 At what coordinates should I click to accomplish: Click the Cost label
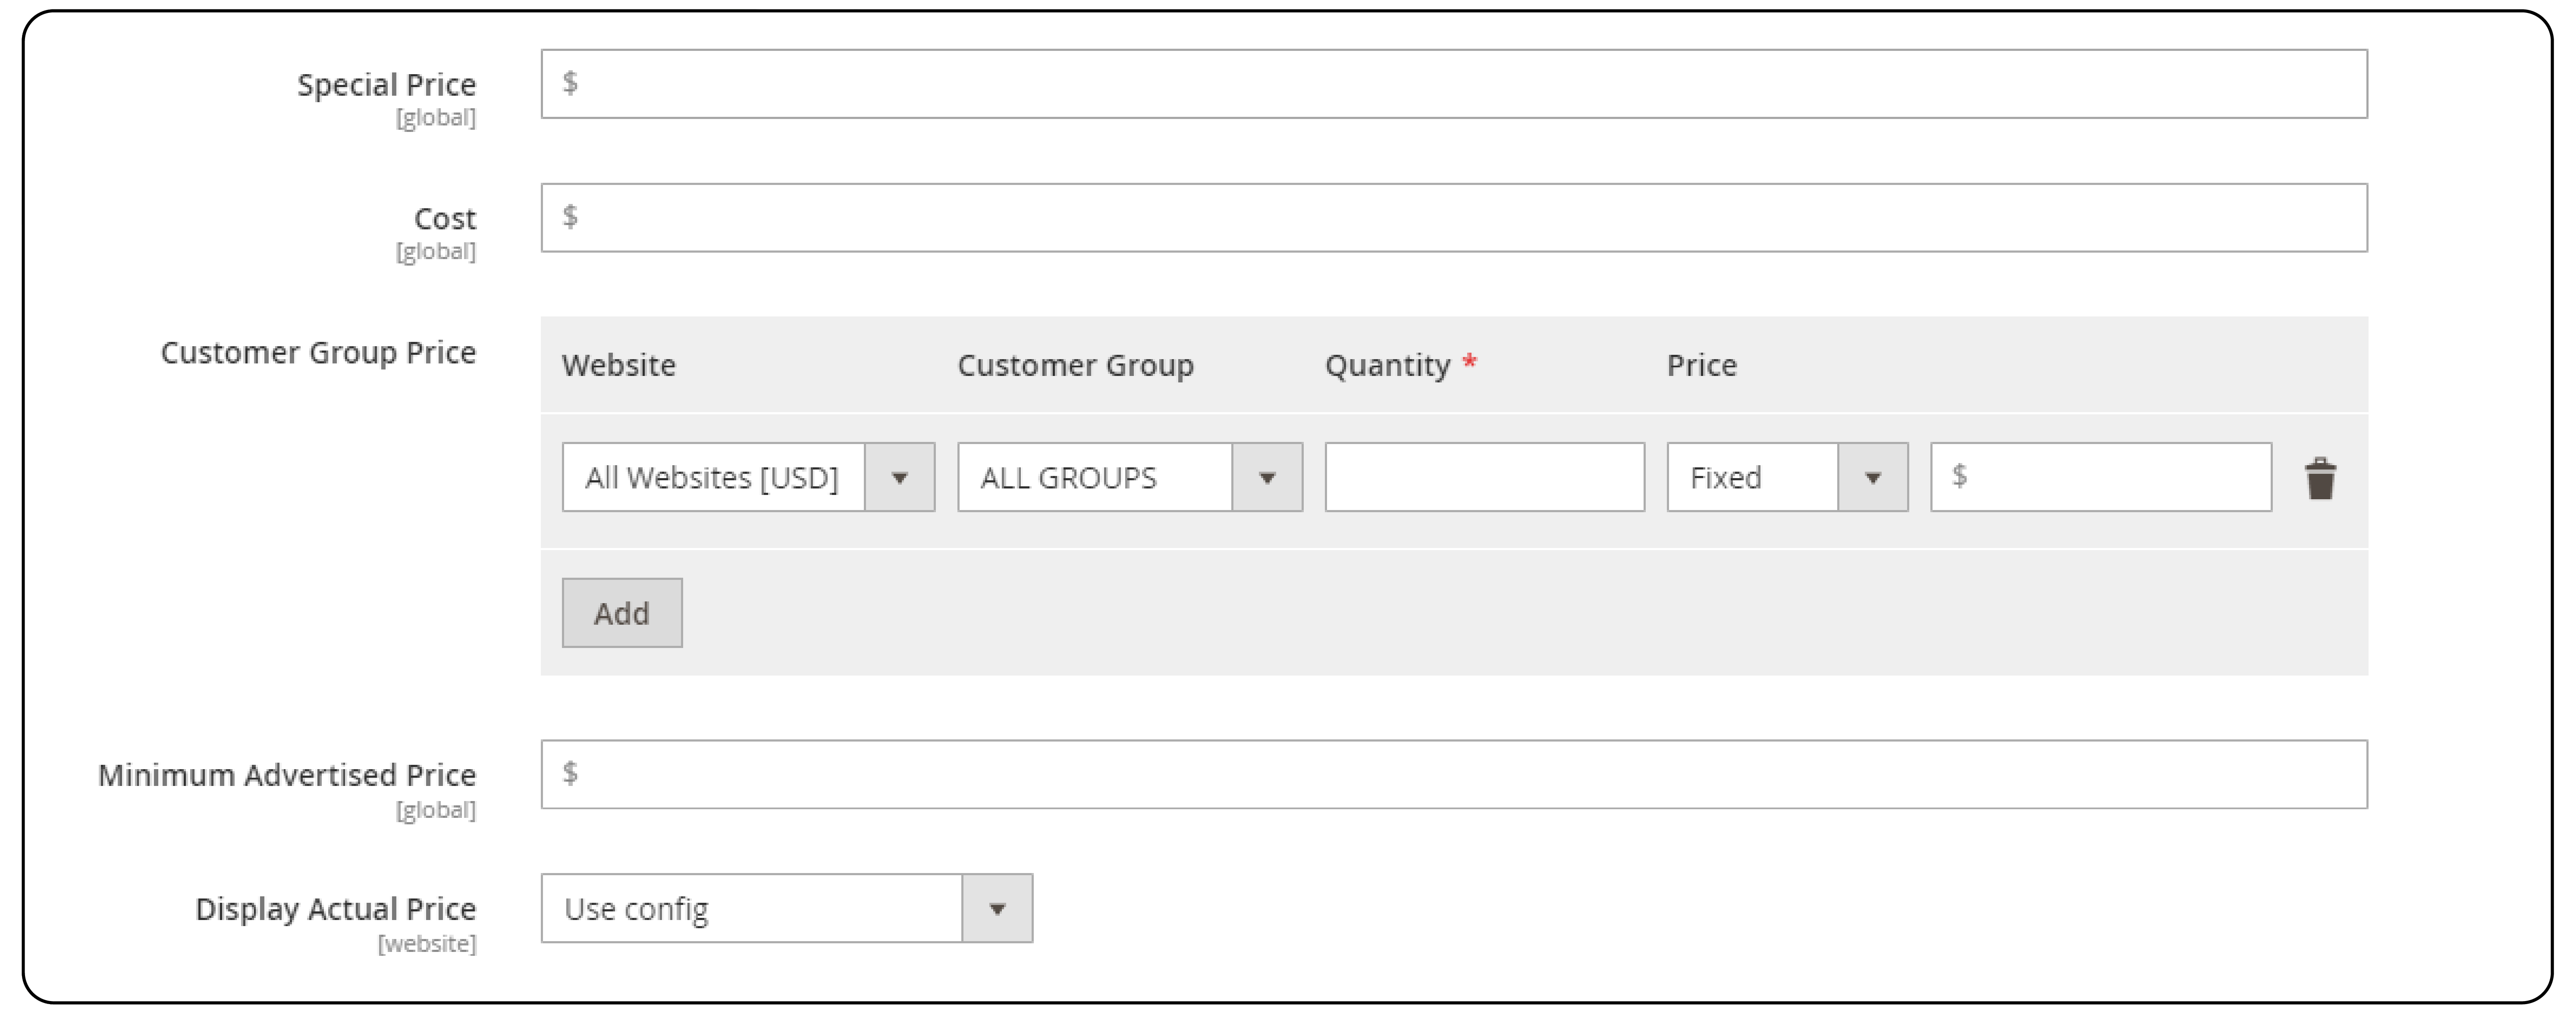click(445, 219)
